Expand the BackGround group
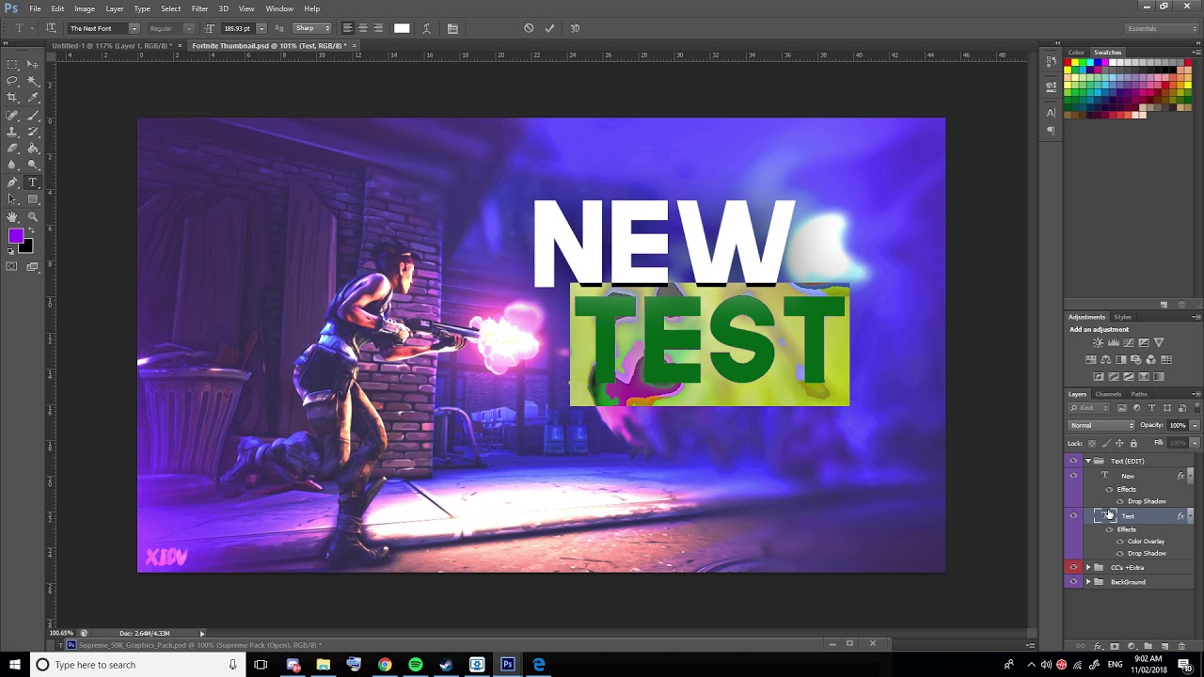 (1088, 582)
